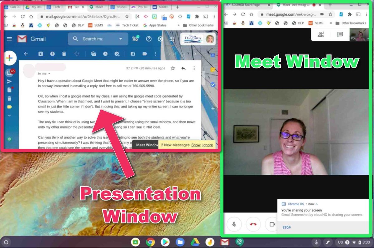Add email to Tasks
This screenshot has width=374, height=248.
[x=117, y=54]
